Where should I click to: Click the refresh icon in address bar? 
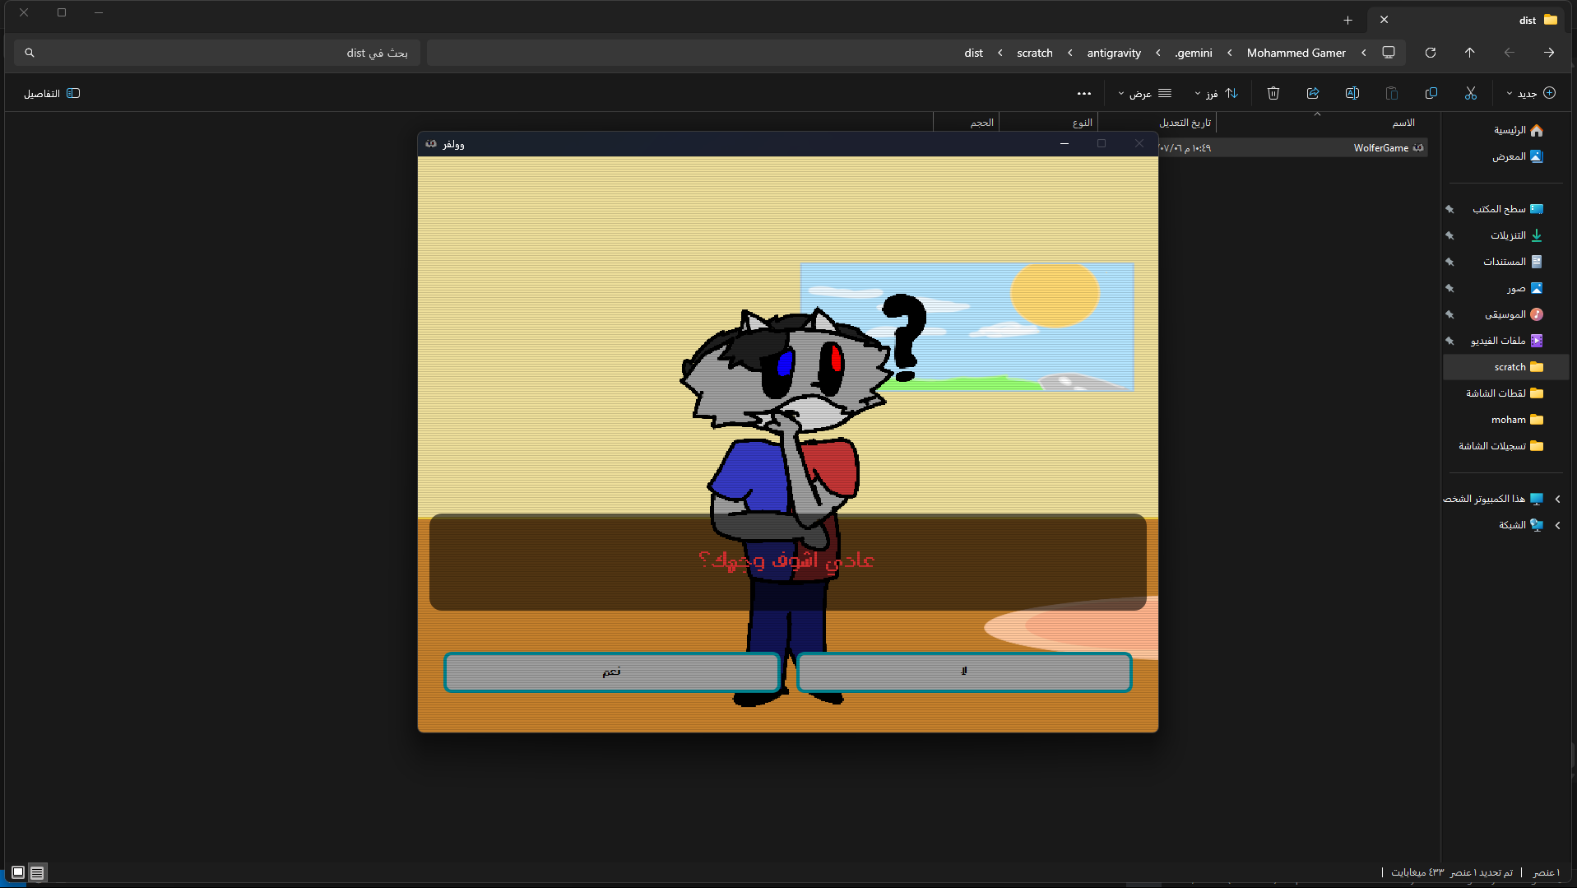coord(1431,53)
